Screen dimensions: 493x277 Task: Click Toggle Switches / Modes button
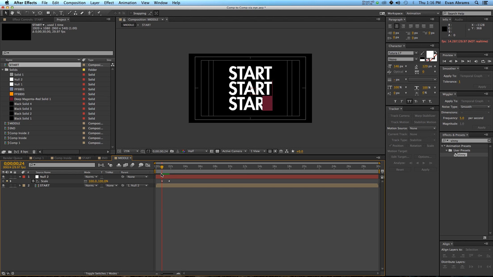pos(101,273)
